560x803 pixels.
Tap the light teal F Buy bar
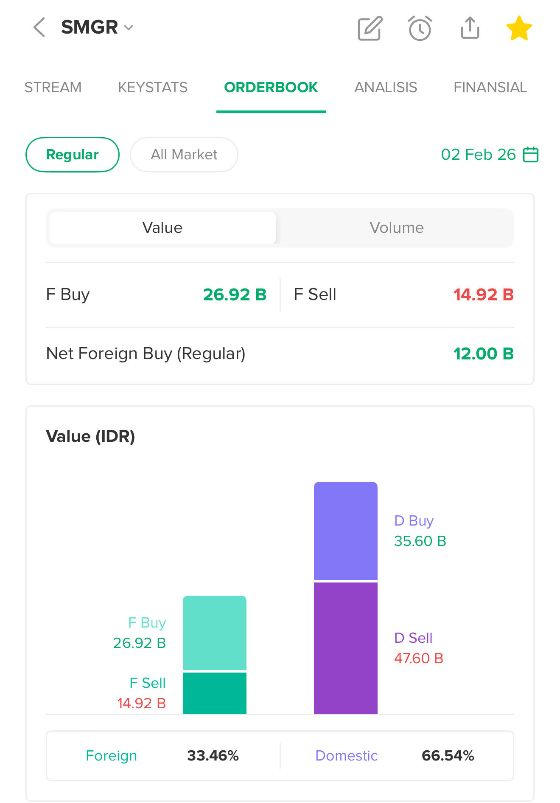214,632
